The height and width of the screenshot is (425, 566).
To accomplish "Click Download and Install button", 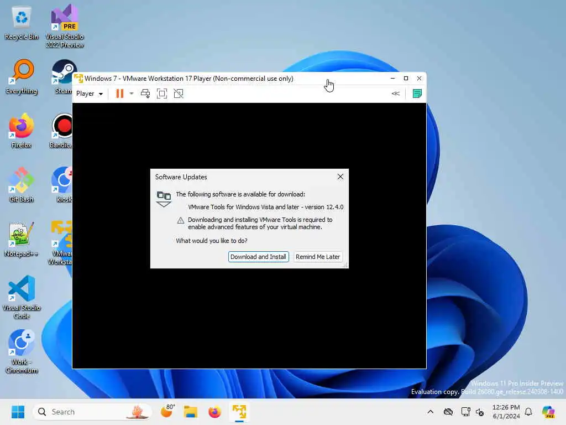I will tap(258, 257).
